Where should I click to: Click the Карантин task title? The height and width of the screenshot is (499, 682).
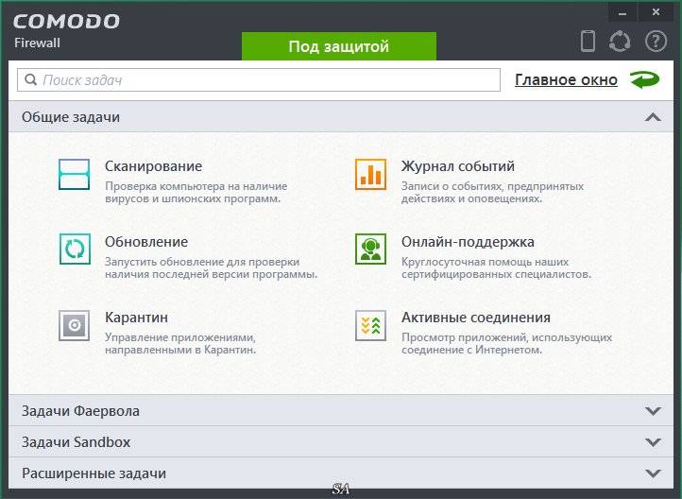point(137,318)
